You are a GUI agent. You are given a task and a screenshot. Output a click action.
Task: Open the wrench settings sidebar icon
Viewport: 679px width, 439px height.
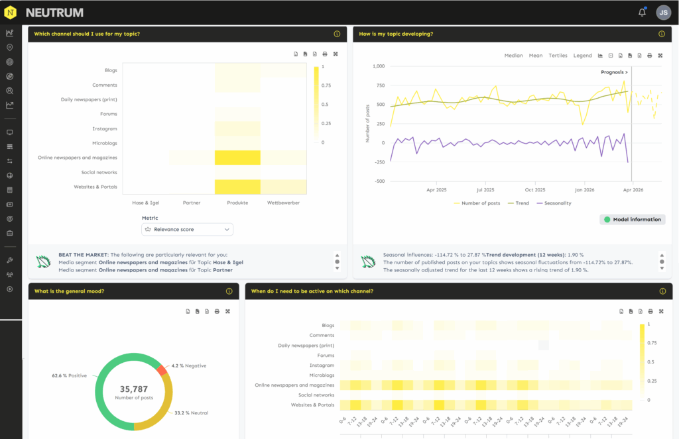click(x=9, y=260)
